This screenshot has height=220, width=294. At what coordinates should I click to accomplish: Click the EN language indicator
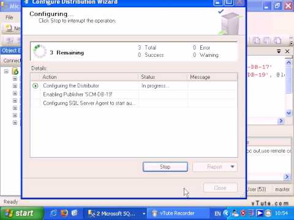point(217,213)
